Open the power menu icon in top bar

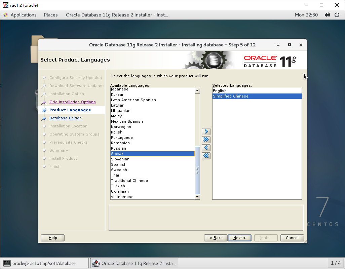pos(337,15)
